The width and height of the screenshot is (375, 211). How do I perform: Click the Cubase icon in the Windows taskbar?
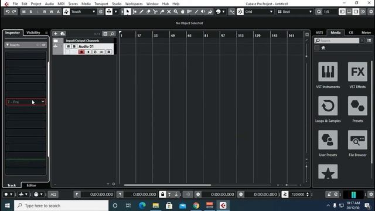pyautogui.click(x=223, y=206)
